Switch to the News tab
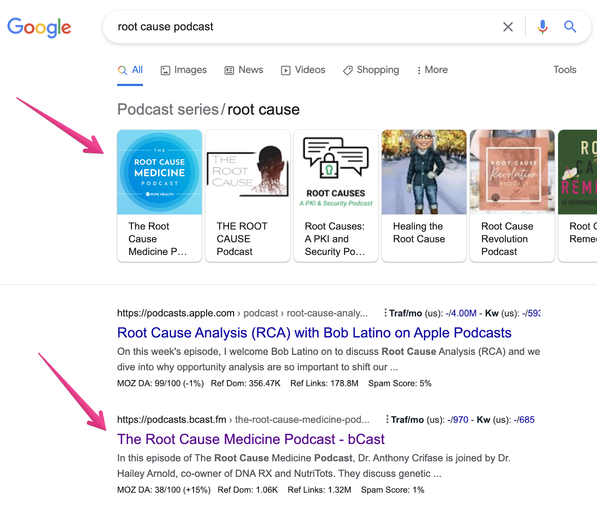This screenshot has width=597, height=510. tap(244, 70)
